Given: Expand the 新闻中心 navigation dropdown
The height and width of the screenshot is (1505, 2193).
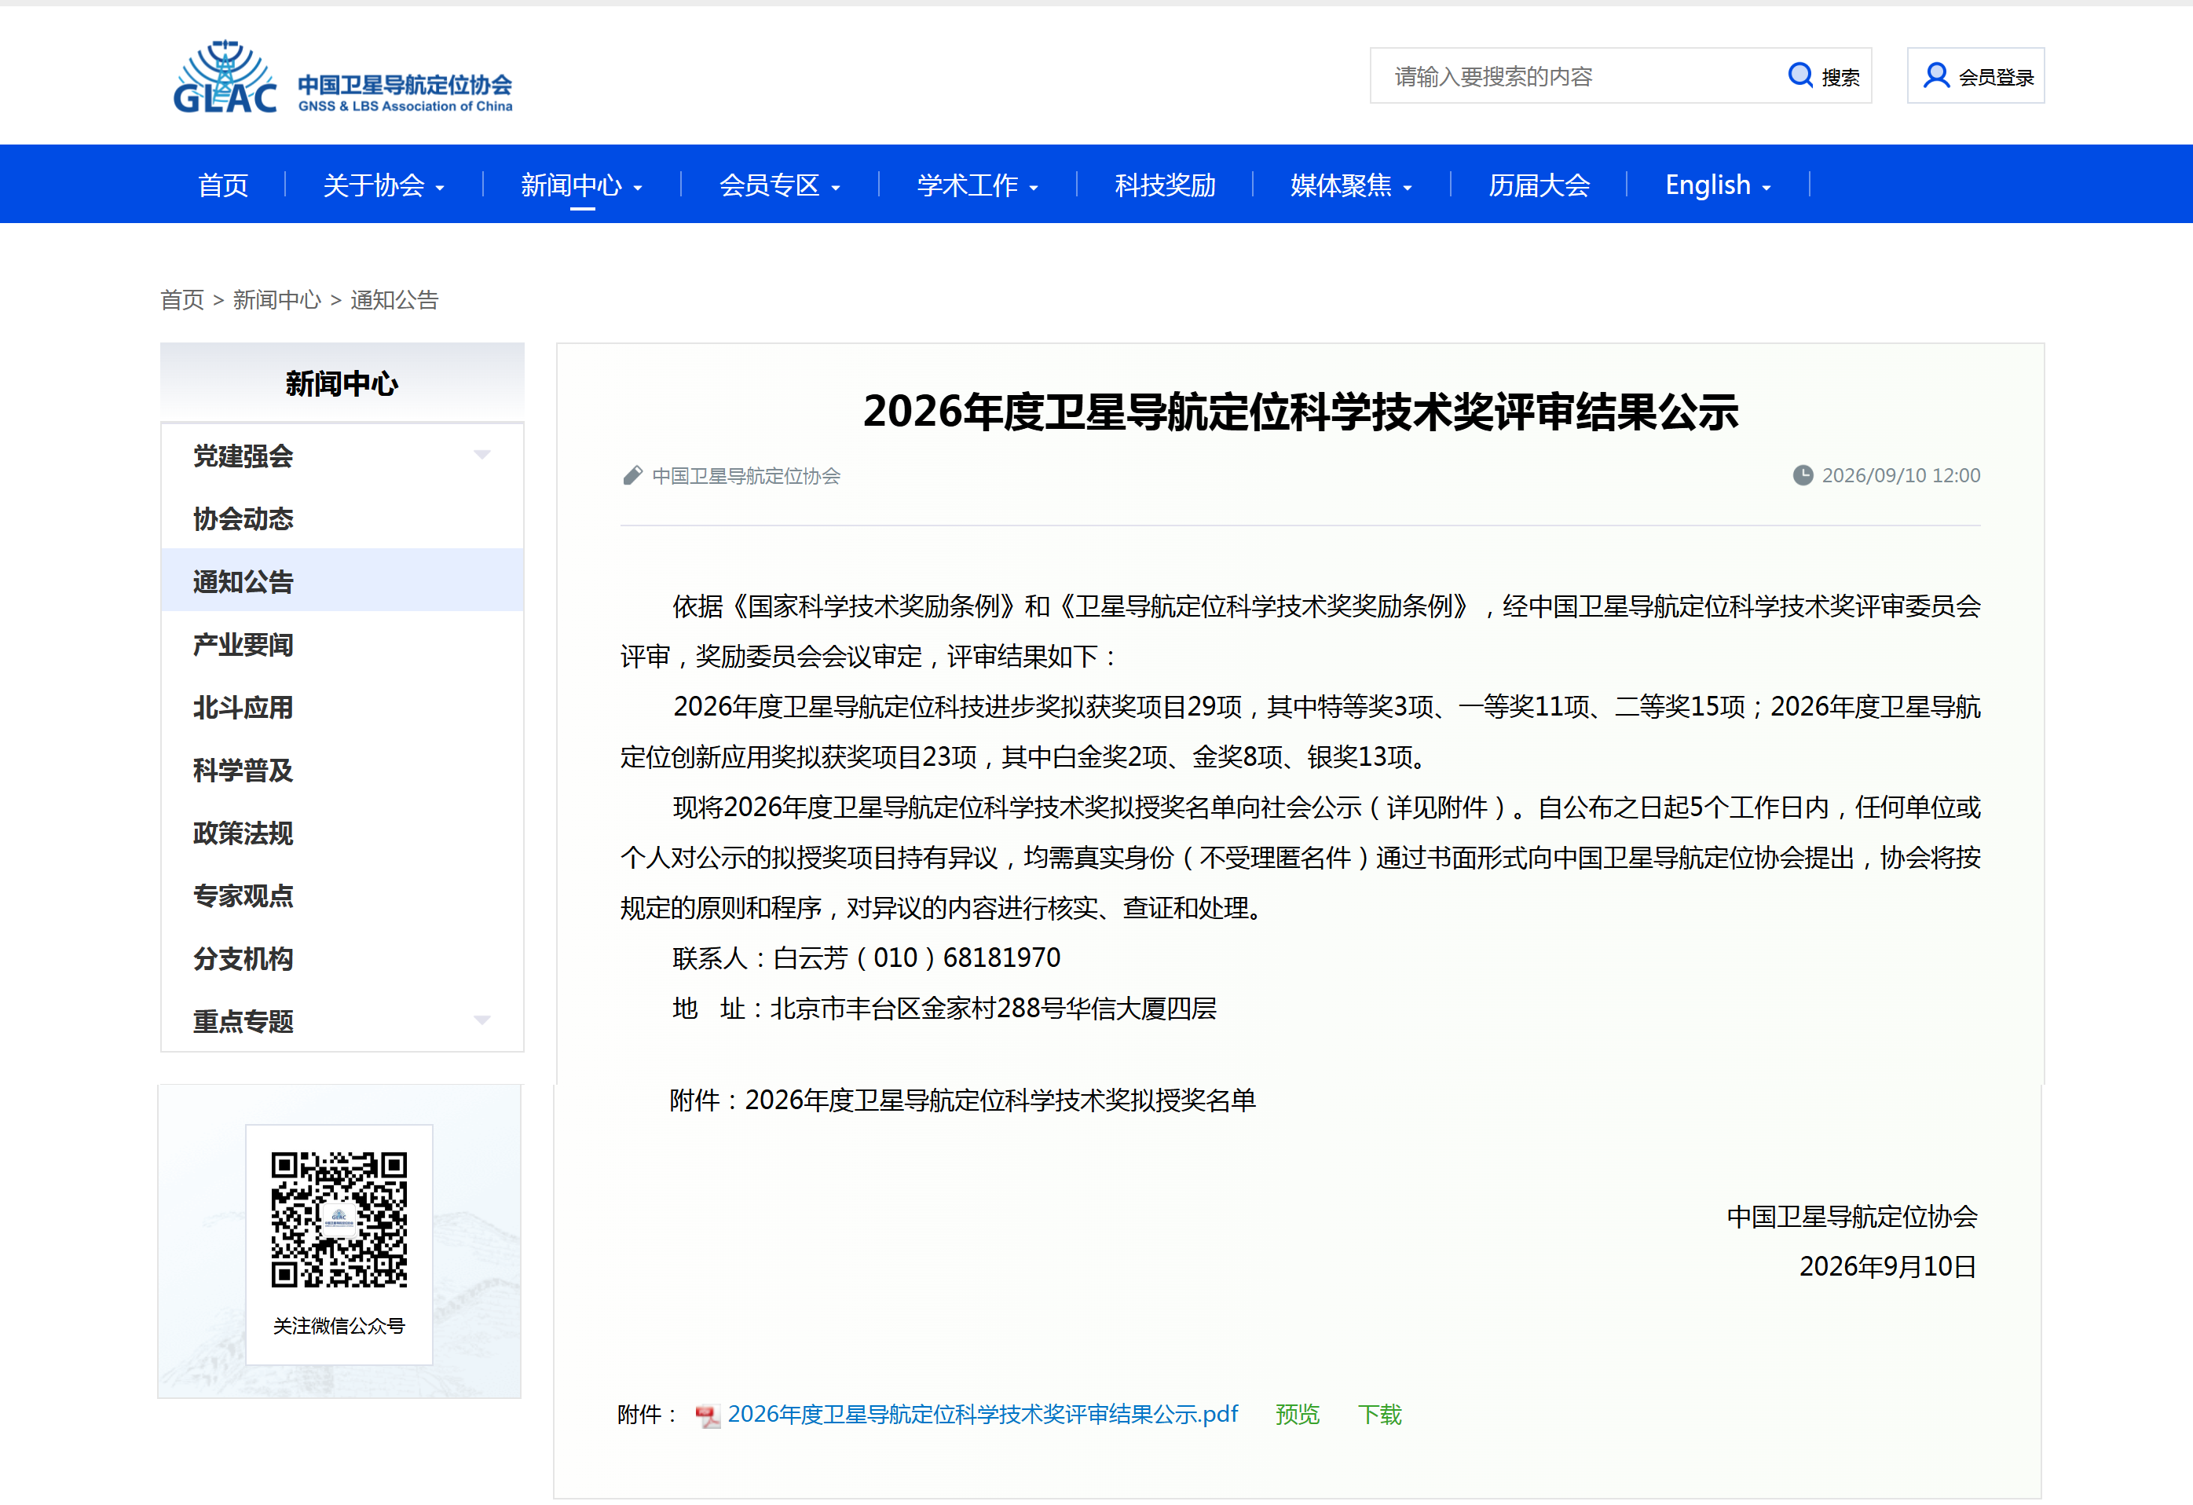Looking at the screenshot, I should (581, 185).
